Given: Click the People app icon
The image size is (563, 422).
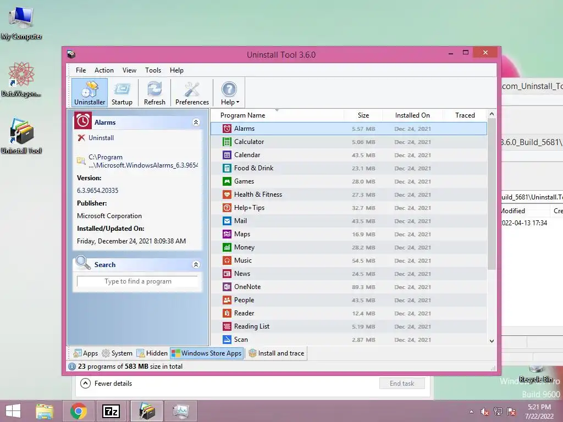Looking at the screenshot, I should pyautogui.click(x=227, y=300).
